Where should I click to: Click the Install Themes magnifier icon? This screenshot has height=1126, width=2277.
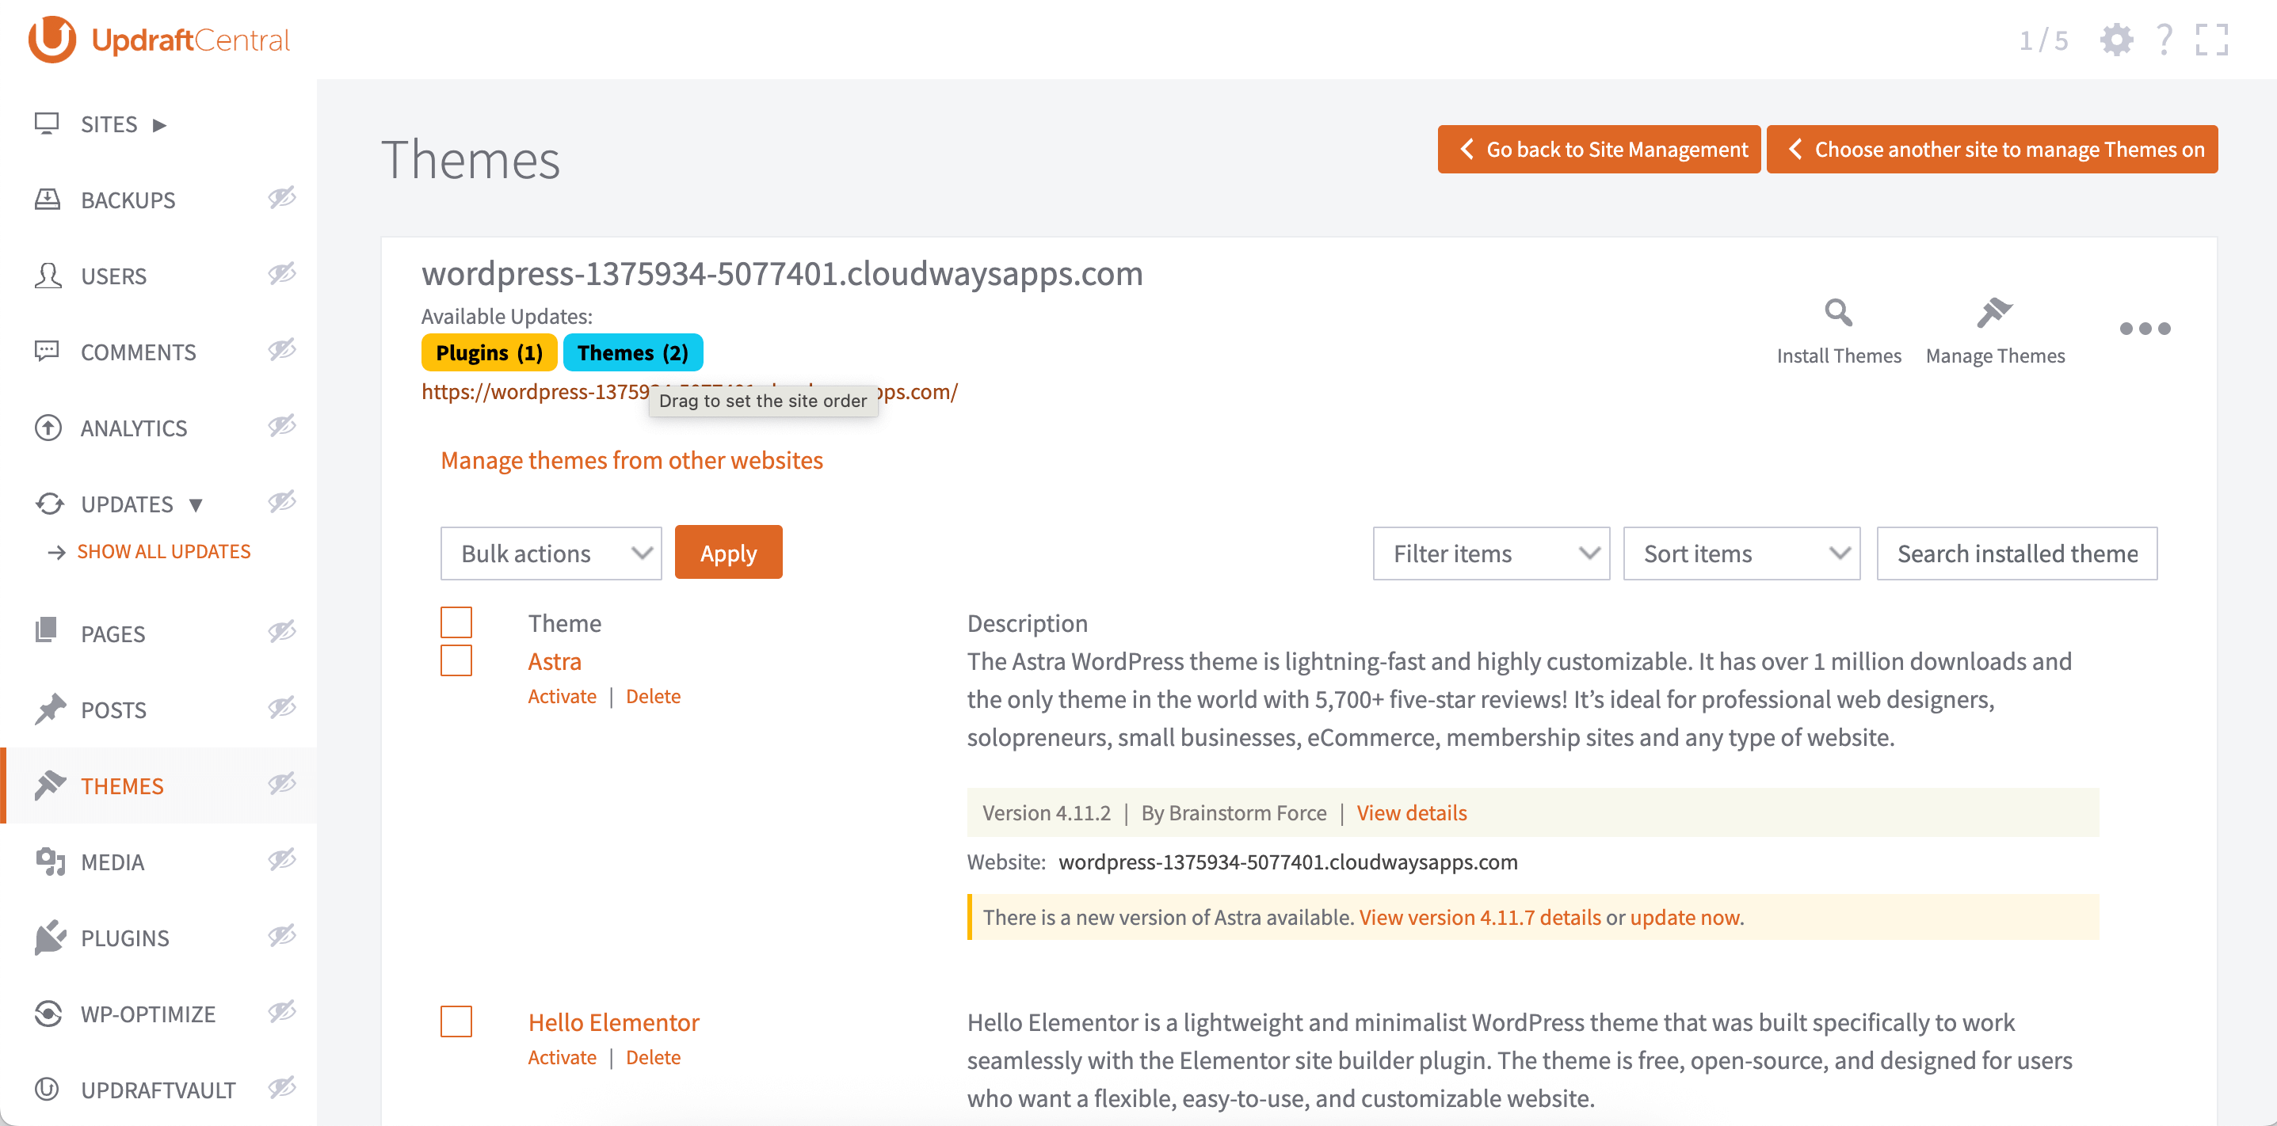click(1838, 313)
